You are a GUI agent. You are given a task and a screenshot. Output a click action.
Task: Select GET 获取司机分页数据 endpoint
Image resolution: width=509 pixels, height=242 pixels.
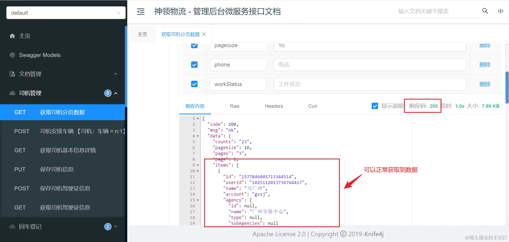tap(63, 112)
